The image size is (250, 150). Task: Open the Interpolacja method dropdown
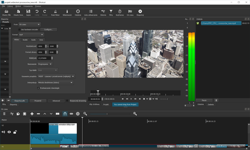tap(56, 82)
